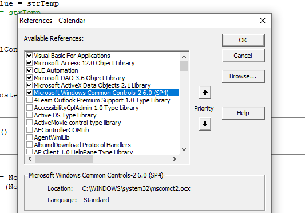
Task: Close the References dialog with X
Action: (263, 21)
